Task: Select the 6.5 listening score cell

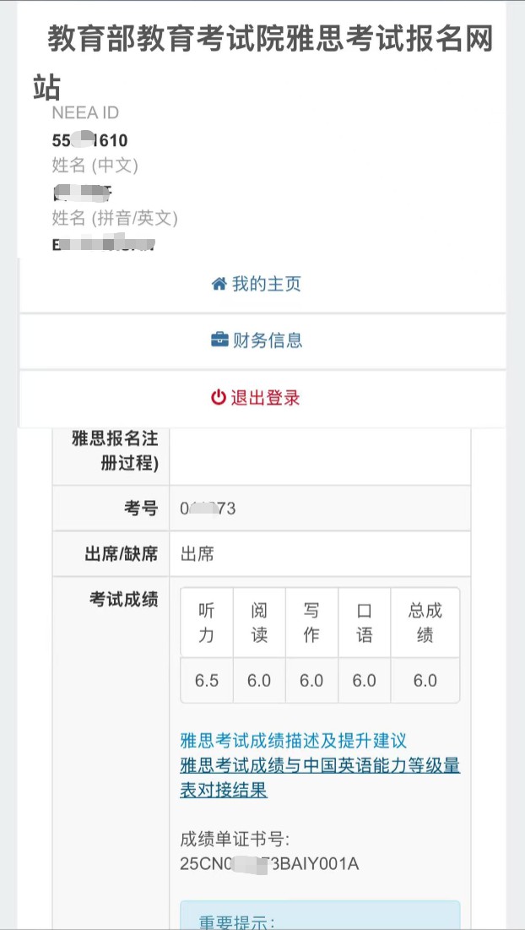Action: tap(206, 680)
